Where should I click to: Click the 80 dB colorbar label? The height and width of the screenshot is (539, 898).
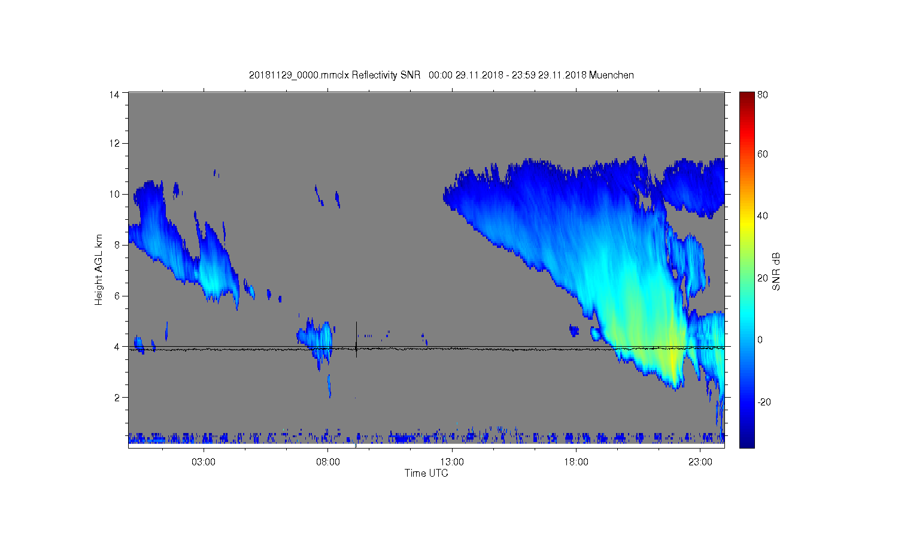[x=763, y=95]
